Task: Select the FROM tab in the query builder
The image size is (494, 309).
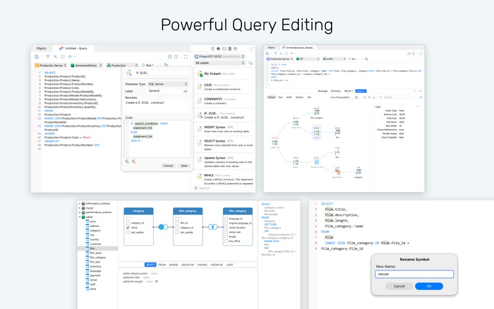Action: point(162,265)
